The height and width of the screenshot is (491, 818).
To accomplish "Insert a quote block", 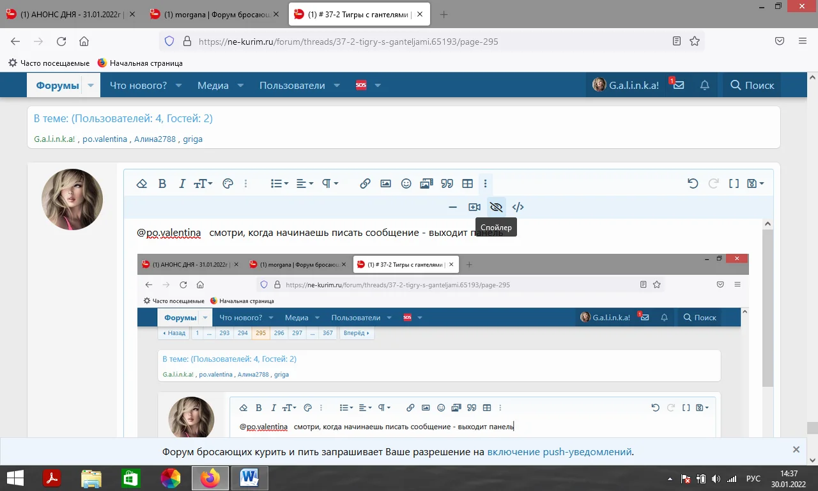I will click(447, 183).
